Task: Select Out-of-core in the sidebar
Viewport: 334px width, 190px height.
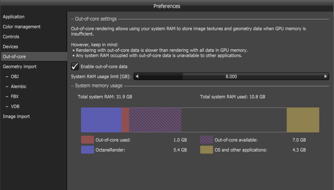Action: 14,57
